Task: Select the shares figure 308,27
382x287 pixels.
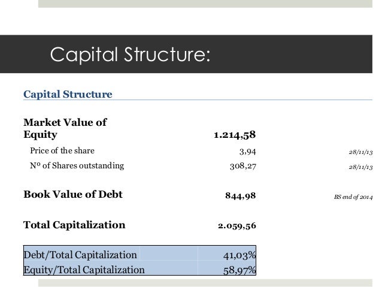Action: [243, 167]
